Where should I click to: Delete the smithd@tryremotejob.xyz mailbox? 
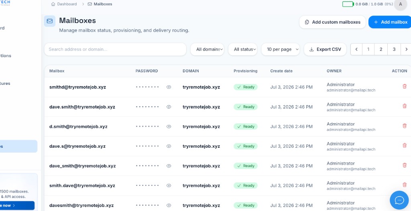[x=405, y=86]
